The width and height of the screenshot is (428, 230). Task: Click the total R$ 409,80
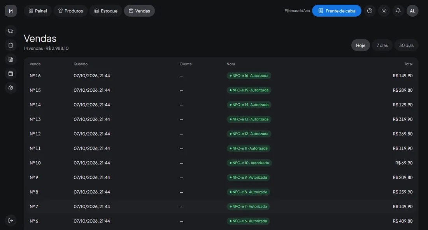403,221
